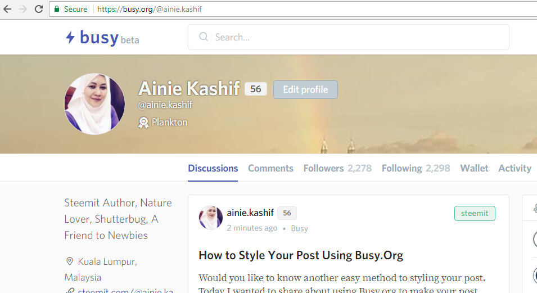Open the Followers 2,278 tab

click(337, 168)
